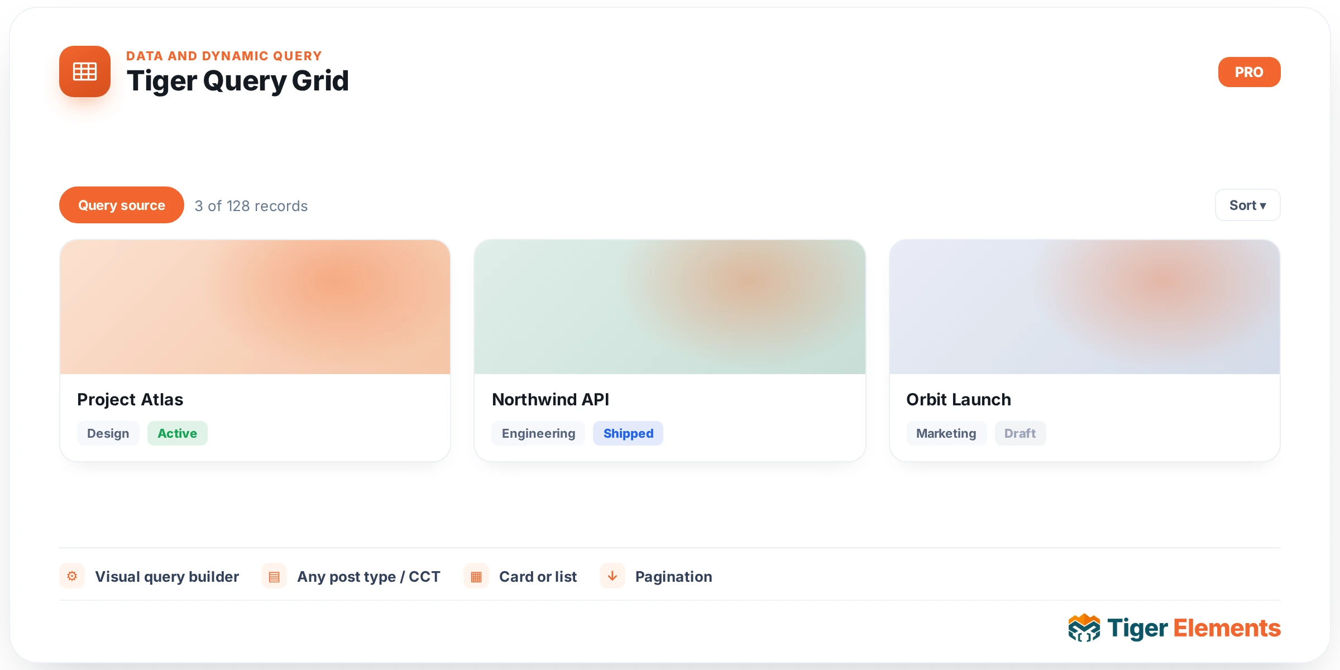Screen dimensions: 1340x670
Task: Open the Northwind API card image
Action: click(x=670, y=307)
